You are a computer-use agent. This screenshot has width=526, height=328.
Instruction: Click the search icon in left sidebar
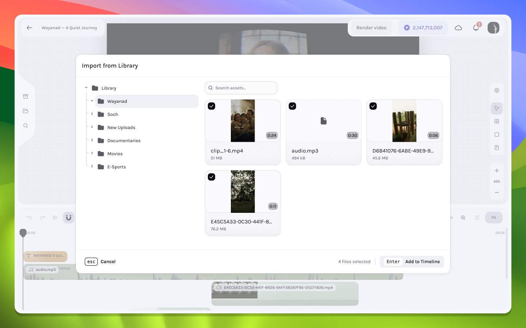click(x=26, y=126)
